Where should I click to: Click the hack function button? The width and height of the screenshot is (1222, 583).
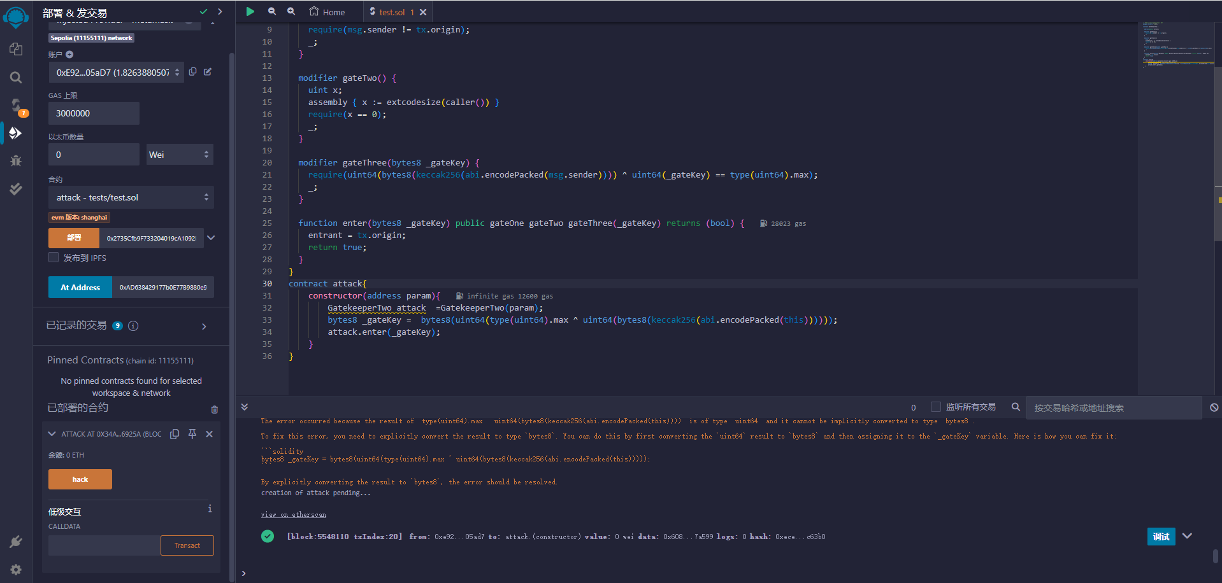pos(80,479)
